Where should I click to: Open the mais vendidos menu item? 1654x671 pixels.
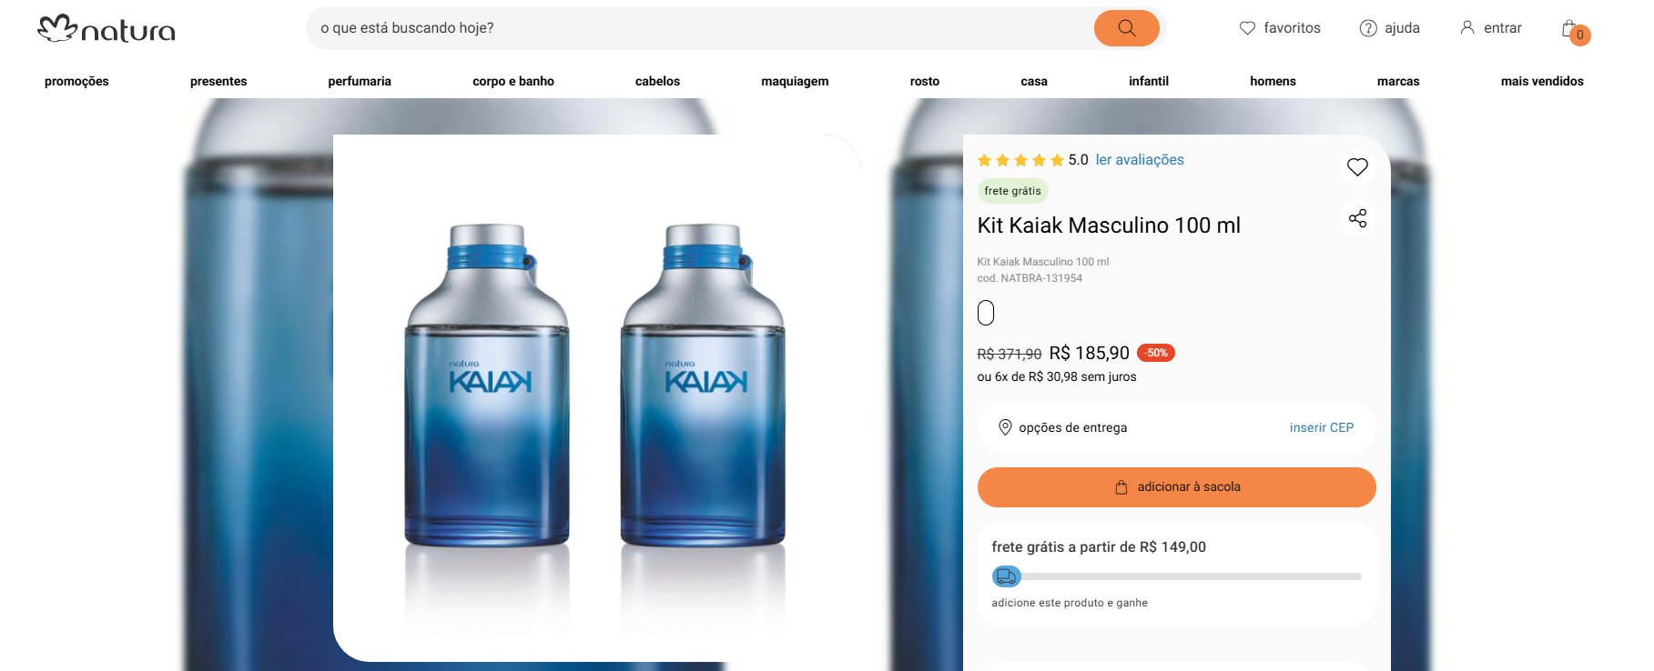point(1542,81)
